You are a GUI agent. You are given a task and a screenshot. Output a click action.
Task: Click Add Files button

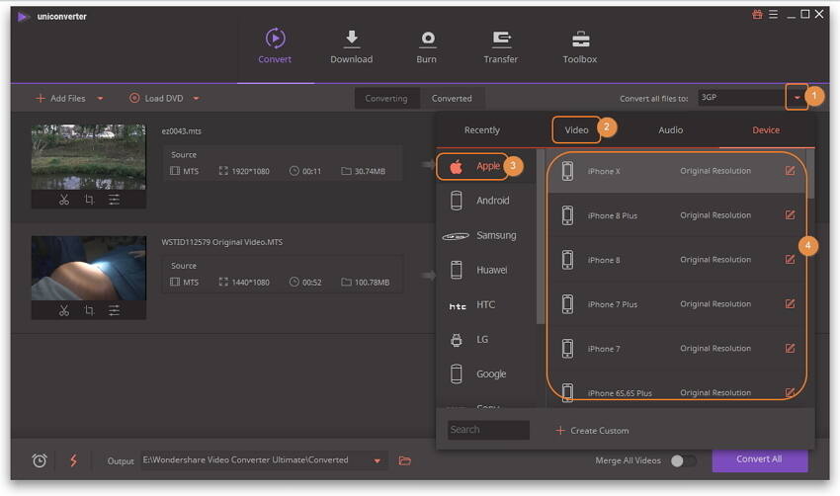point(60,99)
